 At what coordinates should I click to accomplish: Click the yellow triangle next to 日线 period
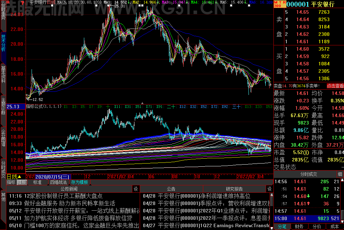(x=20, y=177)
